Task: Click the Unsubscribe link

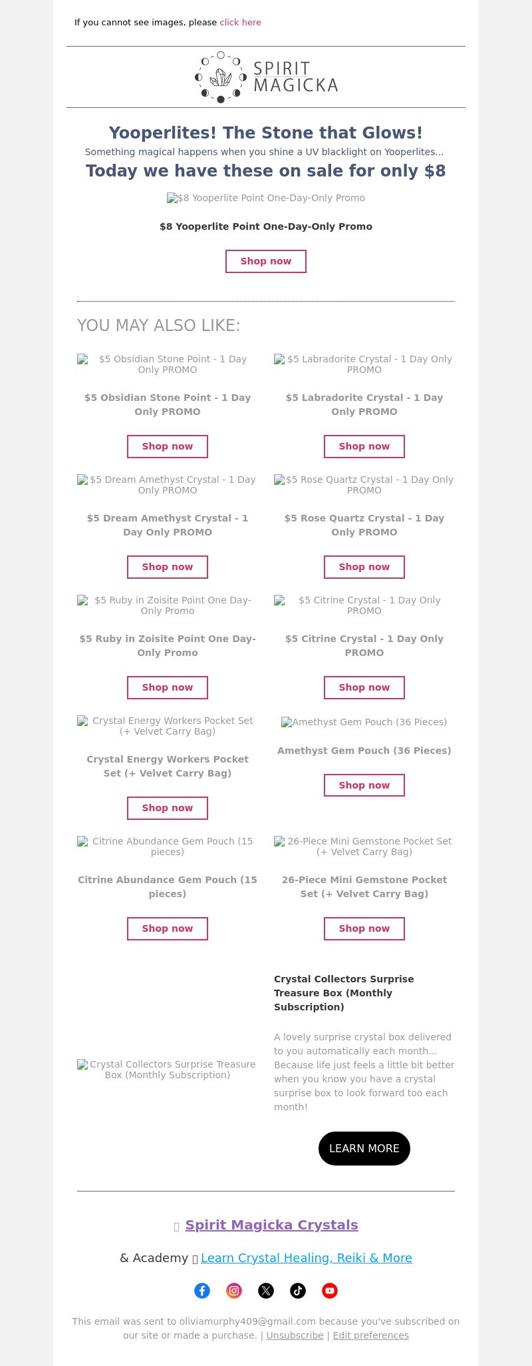Action: coord(295,1335)
